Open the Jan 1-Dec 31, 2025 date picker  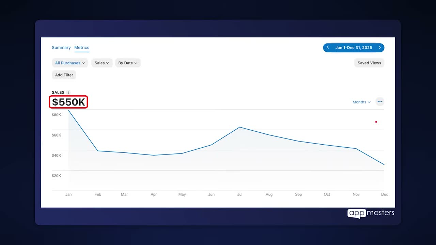[x=354, y=48]
